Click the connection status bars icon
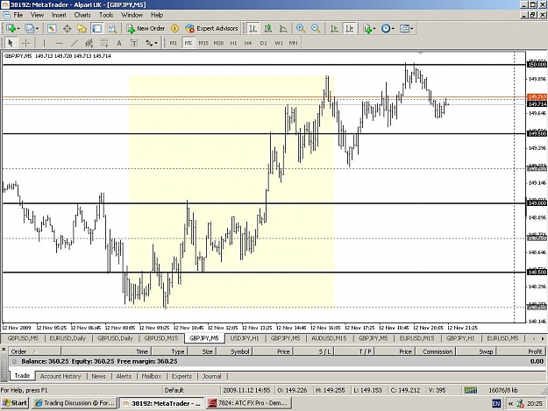548x411 pixels. (x=471, y=390)
